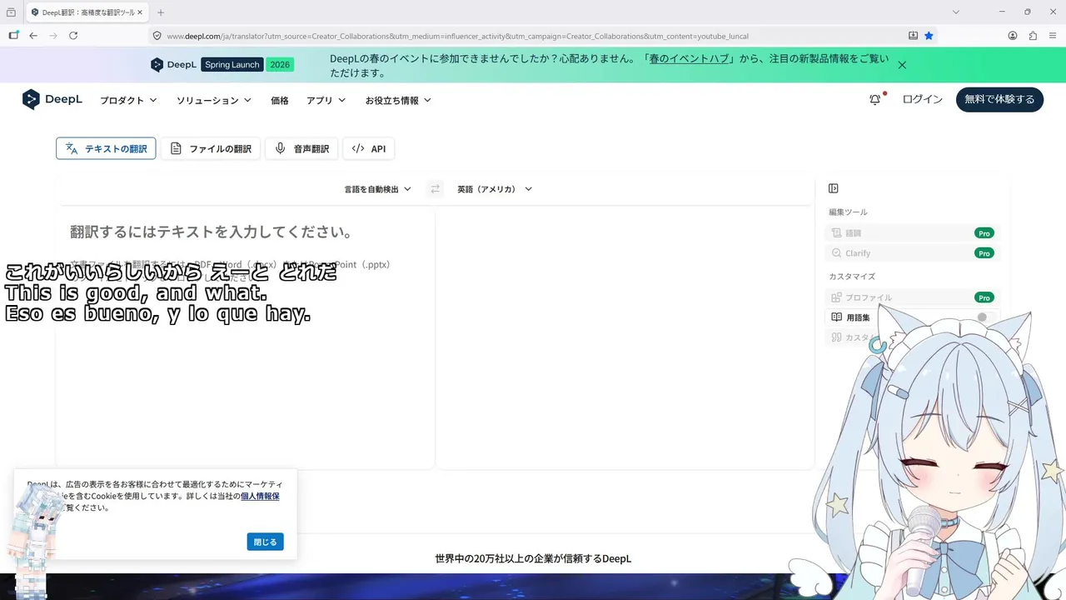
Task: Click the DeepL logo in the header
Action: click(52, 100)
